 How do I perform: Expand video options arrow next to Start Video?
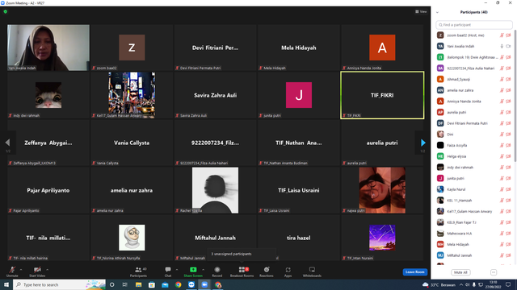click(x=47, y=270)
